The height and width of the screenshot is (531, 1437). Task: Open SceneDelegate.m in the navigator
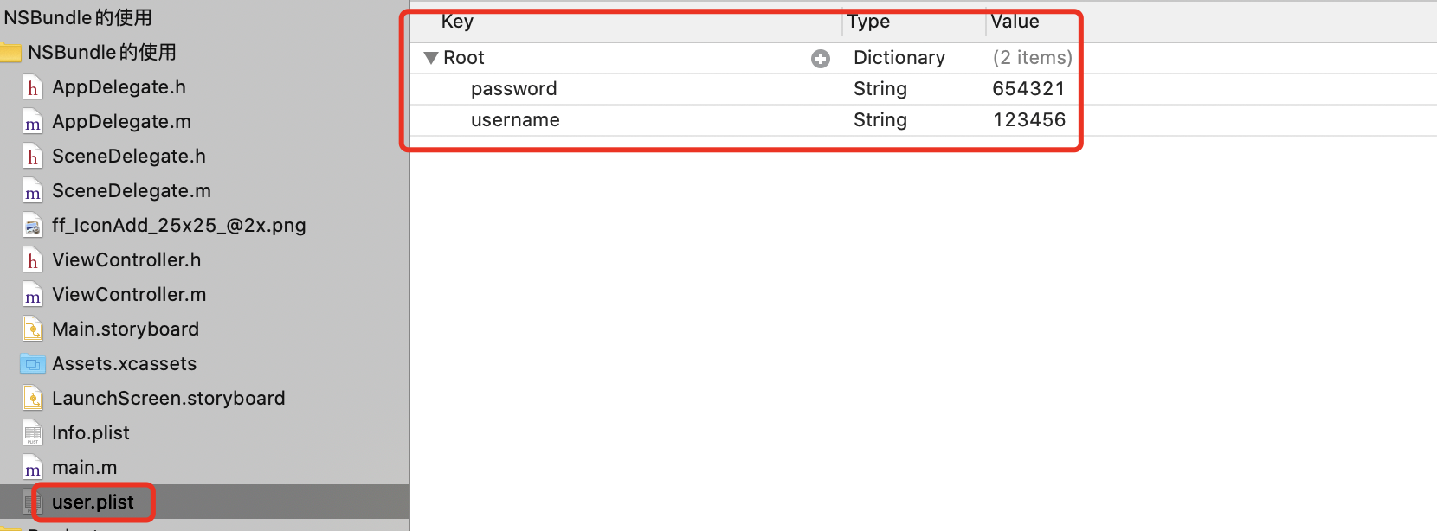(132, 191)
